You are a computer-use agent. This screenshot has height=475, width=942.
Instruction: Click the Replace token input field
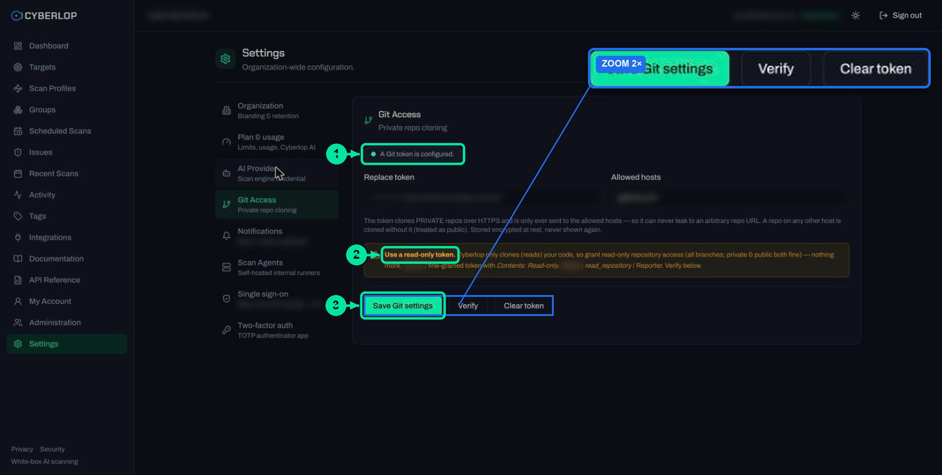click(x=482, y=198)
